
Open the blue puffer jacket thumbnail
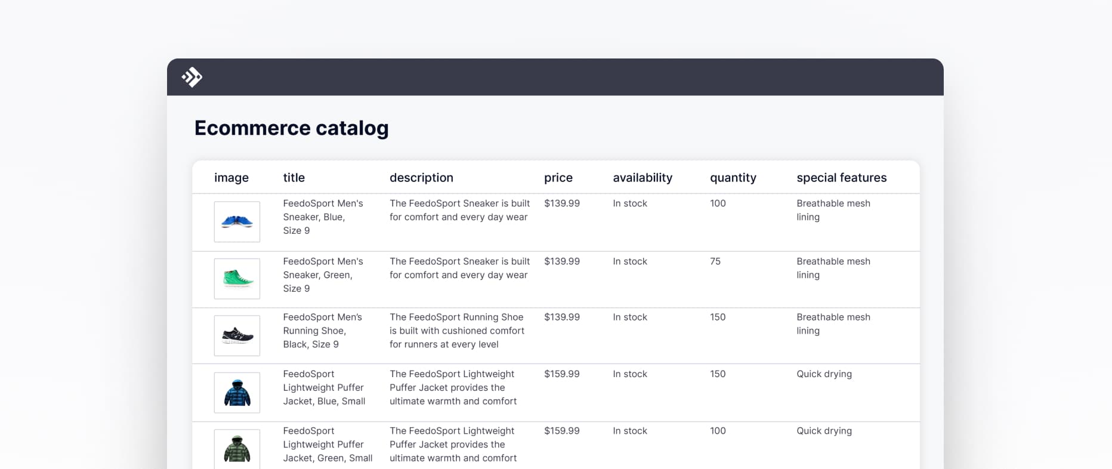[237, 393]
